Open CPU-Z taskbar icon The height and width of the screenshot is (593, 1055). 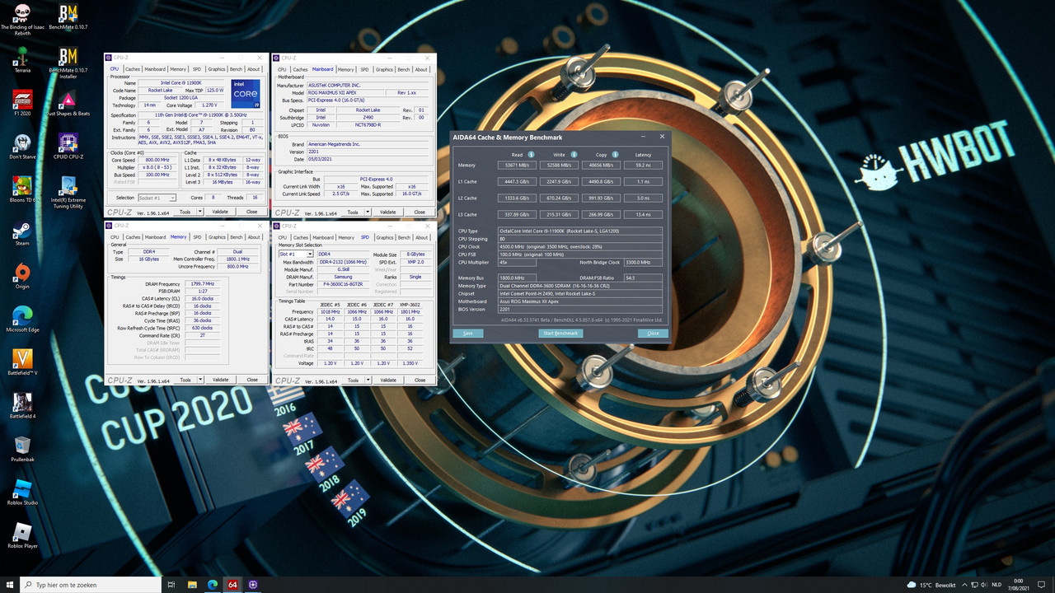(x=253, y=584)
